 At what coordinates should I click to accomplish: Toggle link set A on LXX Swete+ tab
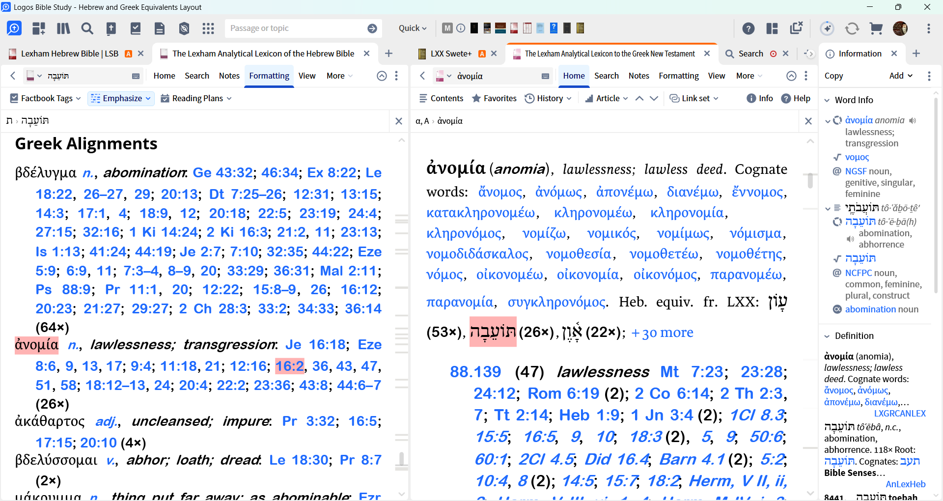[x=482, y=54]
